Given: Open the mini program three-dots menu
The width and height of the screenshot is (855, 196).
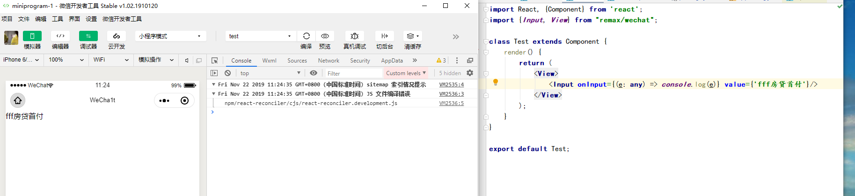Looking at the screenshot, I should tap(164, 100).
